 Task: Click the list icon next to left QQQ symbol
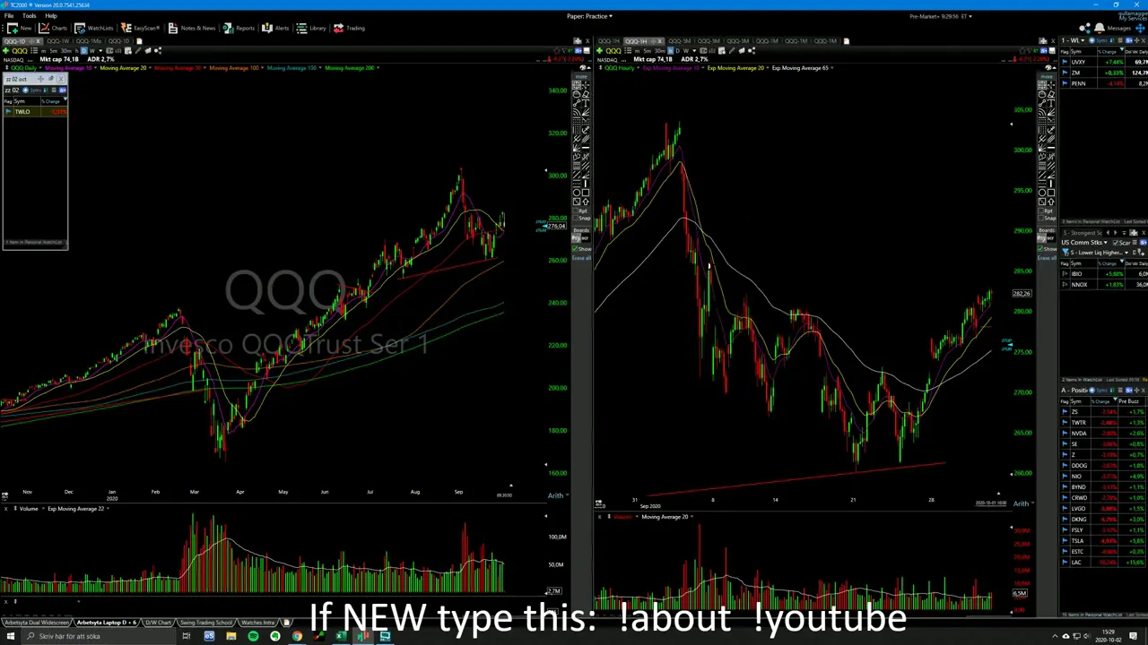(x=33, y=50)
